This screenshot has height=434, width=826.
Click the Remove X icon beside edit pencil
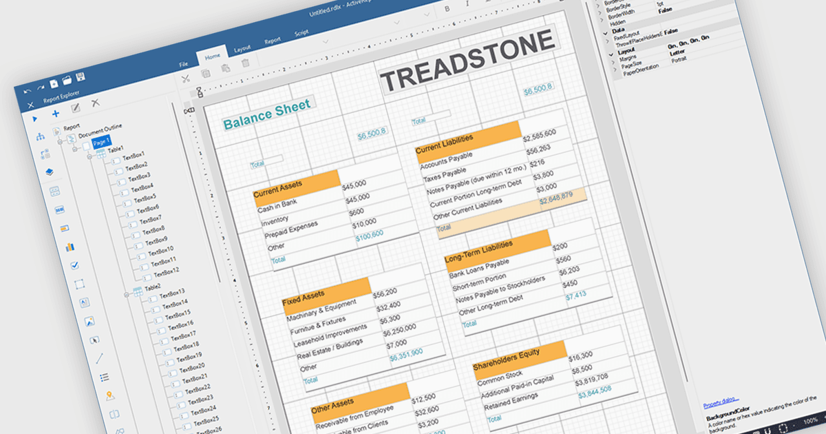(96, 103)
